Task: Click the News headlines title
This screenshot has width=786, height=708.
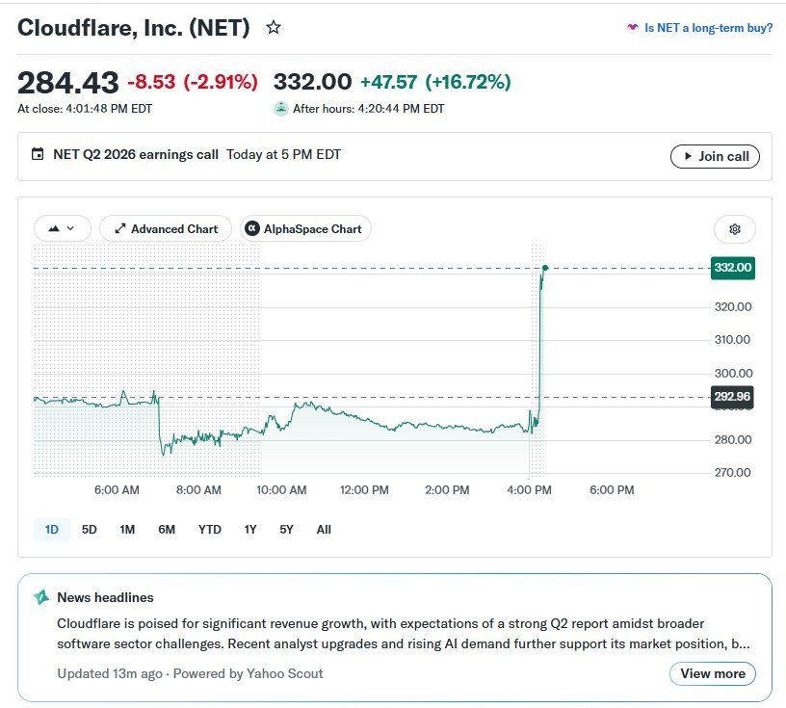Action: coord(105,597)
